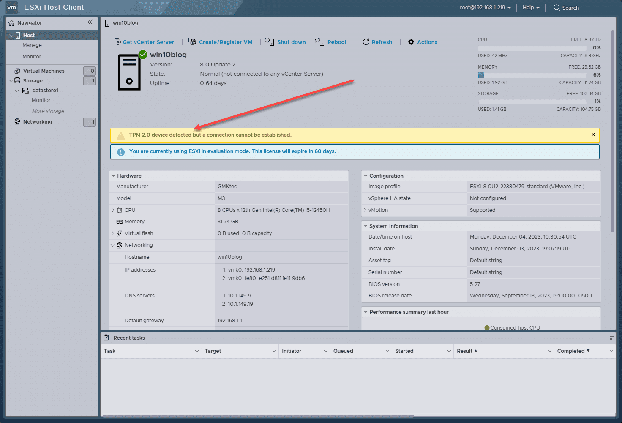The image size is (622, 423).
Task: Click the Storage icon in the Navigator
Action: click(x=17, y=80)
